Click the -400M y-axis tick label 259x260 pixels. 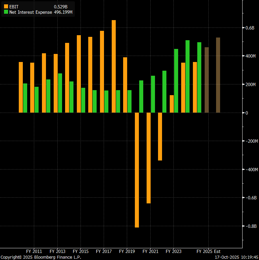click(x=252, y=170)
